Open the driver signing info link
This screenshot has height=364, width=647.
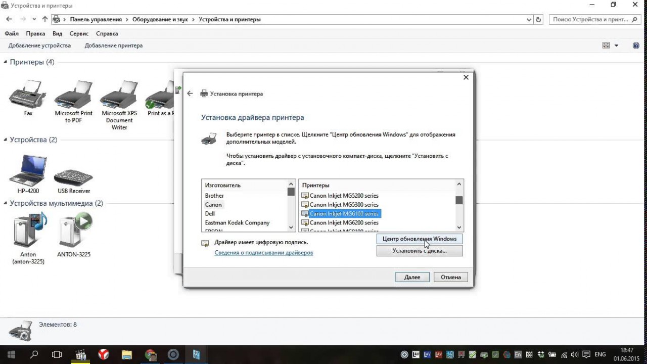[263, 253]
